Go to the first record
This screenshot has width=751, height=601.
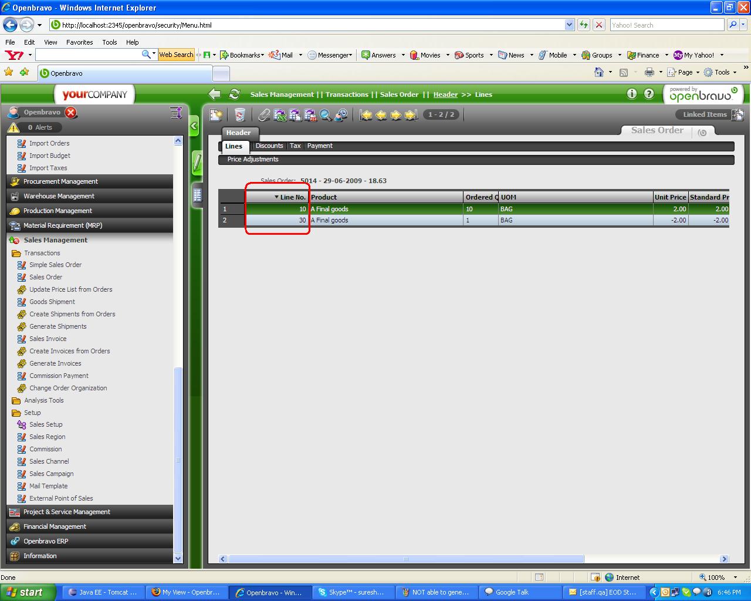[367, 115]
